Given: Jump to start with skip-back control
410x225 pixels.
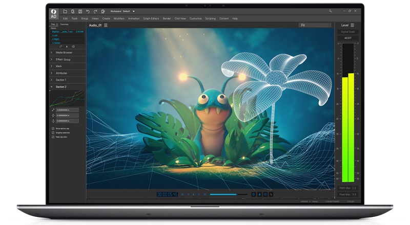Looking at the screenshot, I should point(182,194).
